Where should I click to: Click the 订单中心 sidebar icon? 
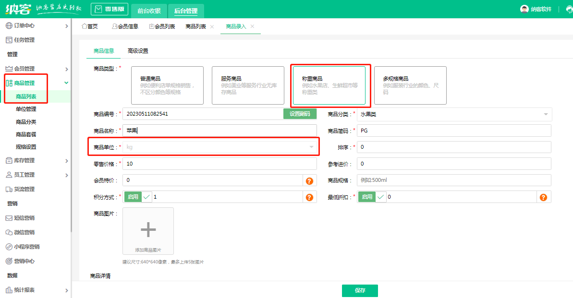(x=9, y=25)
